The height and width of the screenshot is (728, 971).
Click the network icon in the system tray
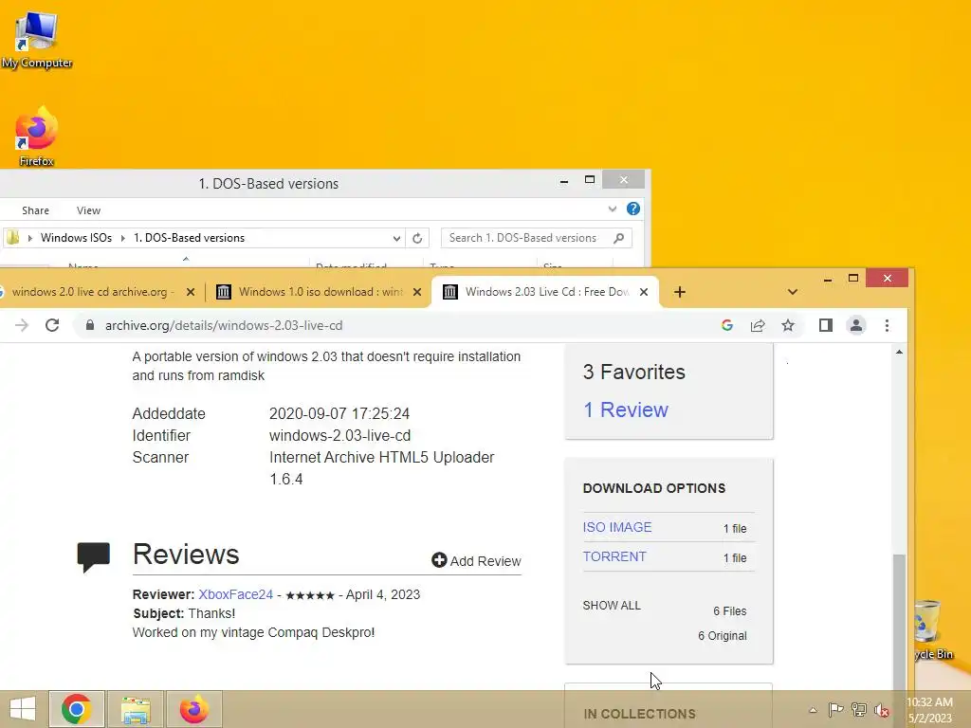click(859, 709)
